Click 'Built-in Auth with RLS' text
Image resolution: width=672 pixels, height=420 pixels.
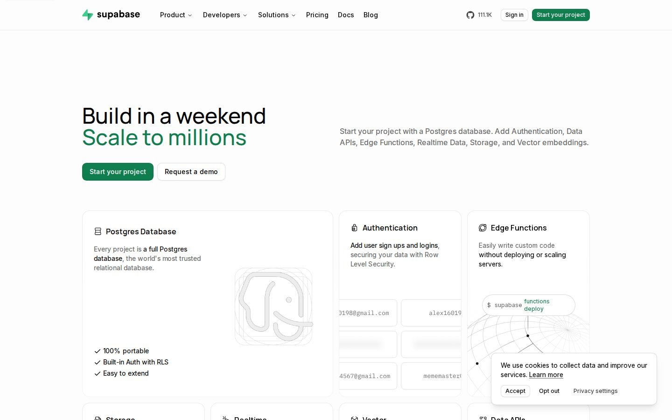136,362
